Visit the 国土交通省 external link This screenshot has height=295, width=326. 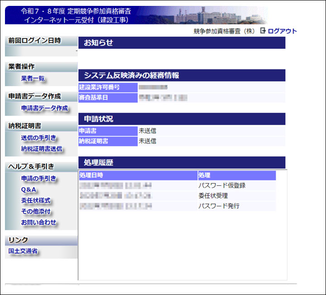[x=23, y=251]
